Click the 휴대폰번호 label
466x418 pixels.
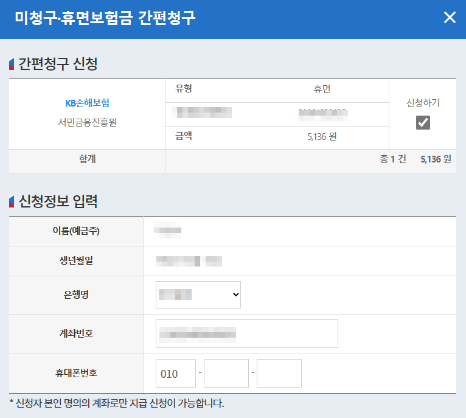click(76, 373)
